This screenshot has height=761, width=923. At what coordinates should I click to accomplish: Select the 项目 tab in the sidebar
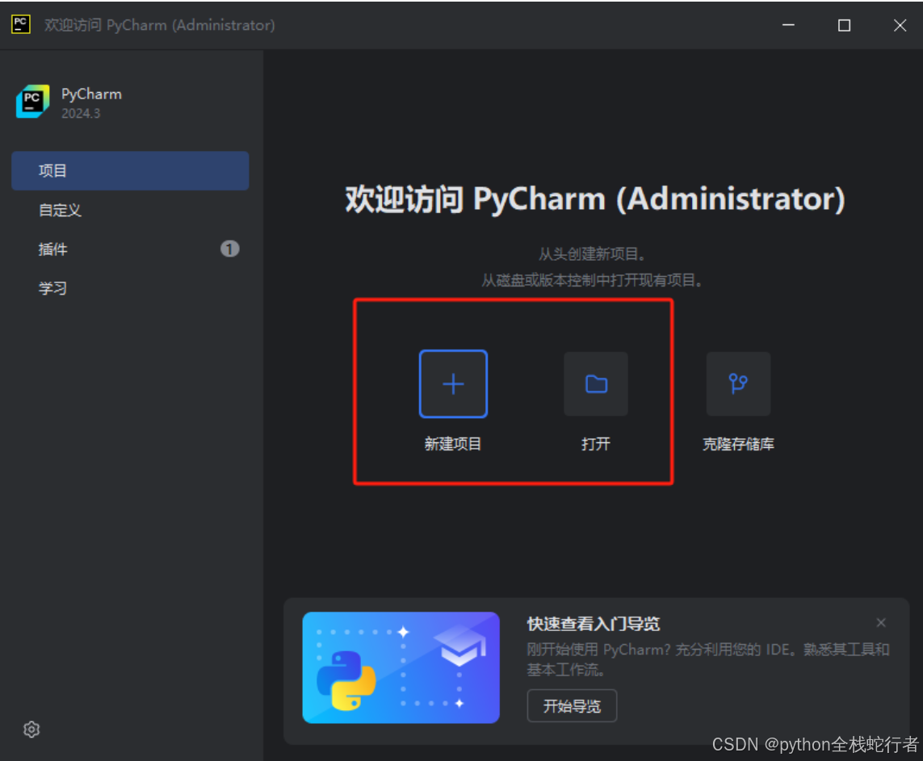(130, 170)
